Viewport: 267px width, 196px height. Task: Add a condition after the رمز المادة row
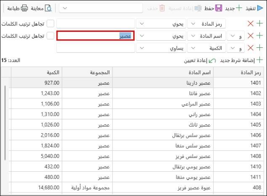pos(259,23)
